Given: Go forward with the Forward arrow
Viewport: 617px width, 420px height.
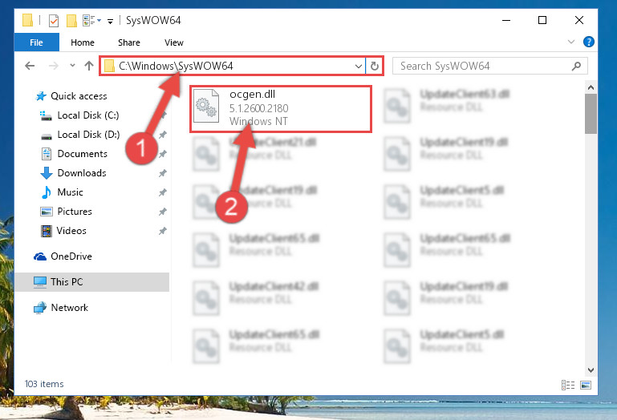Looking at the screenshot, I should [53, 66].
